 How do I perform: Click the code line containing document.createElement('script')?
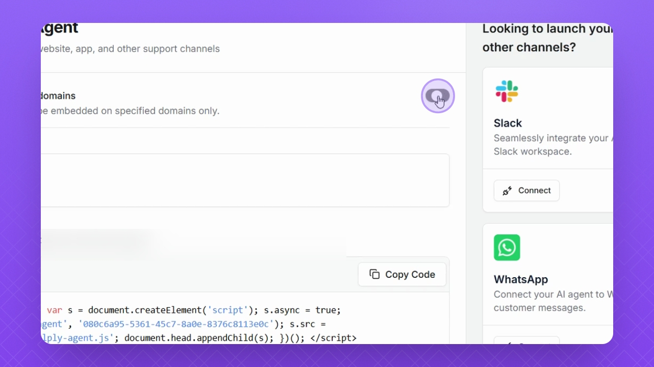pyautogui.click(x=194, y=310)
